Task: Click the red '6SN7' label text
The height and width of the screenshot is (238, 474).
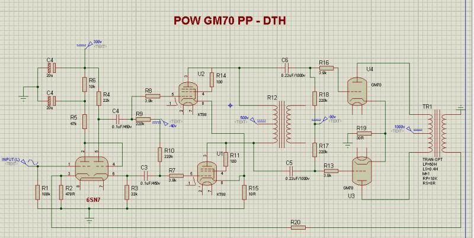Action: point(94,200)
